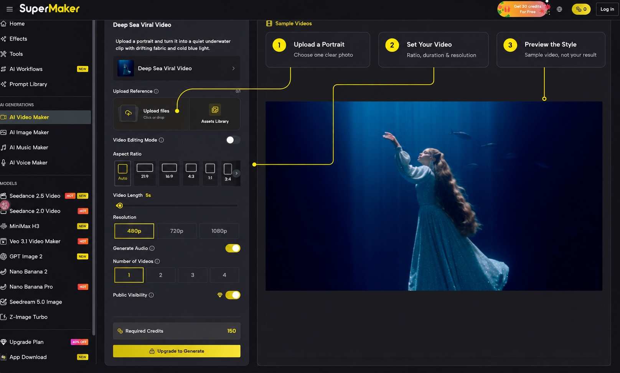Click the AI Voice Maker microphone icon
This screenshot has width=620, height=373.
pos(3,163)
